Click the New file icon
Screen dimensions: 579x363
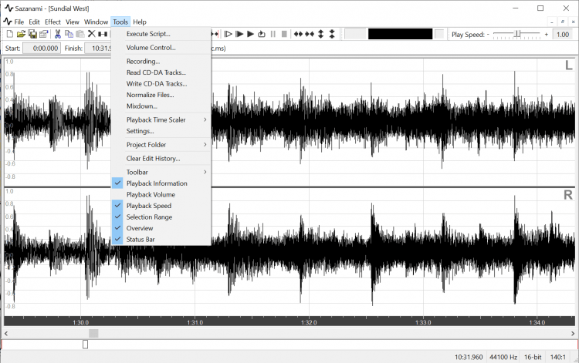click(8, 34)
